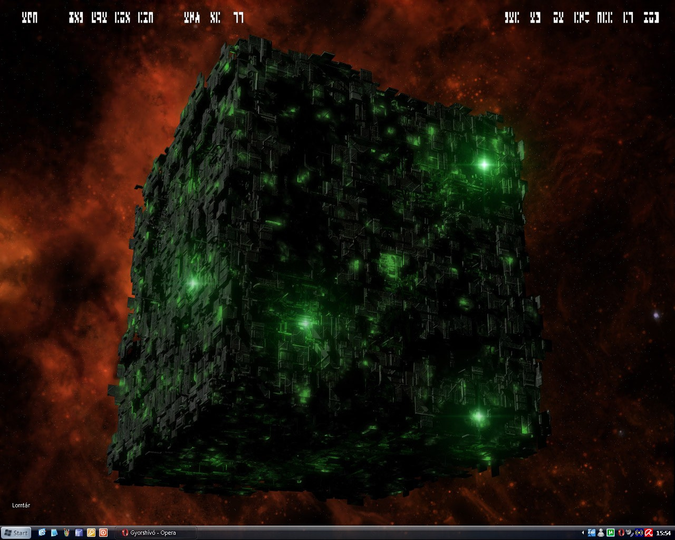This screenshot has width=675, height=540.
Task: Expand hidden system tray icons arrow
Action: click(583, 533)
